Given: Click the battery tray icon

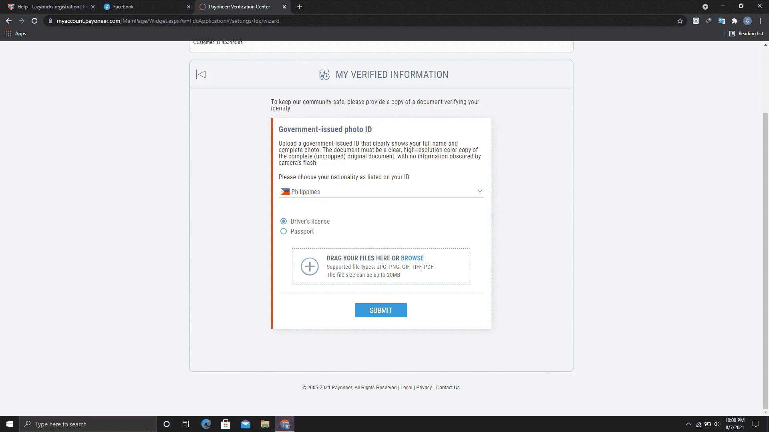Looking at the screenshot, I should [708, 424].
